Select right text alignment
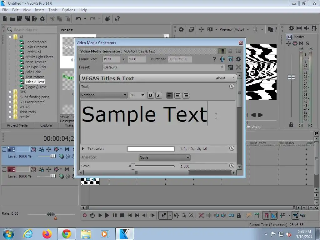 tap(186, 95)
